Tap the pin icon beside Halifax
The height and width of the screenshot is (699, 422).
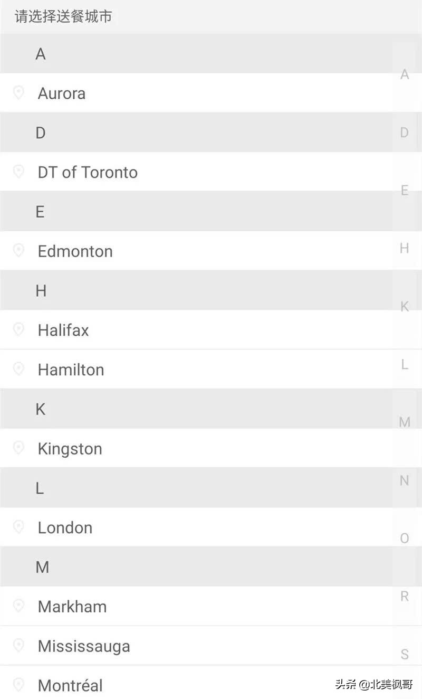pos(18,329)
